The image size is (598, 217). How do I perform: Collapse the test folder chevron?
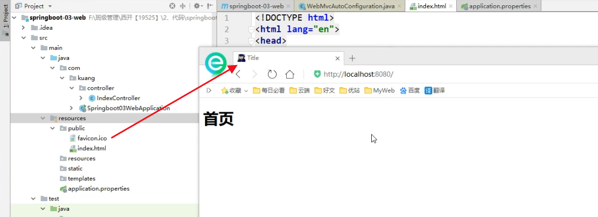[33, 199]
